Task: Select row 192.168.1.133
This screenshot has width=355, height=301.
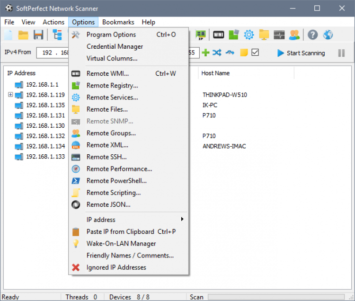Action: click(45, 157)
